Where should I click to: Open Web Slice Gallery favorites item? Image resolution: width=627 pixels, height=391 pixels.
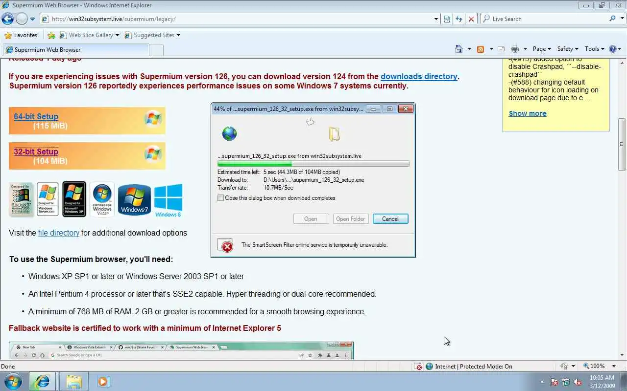(89, 35)
